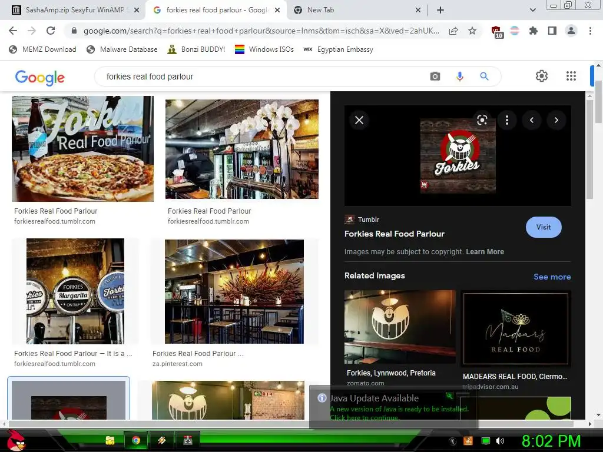This screenshot has width=603, height=452.
Task: Open Angry Birds start button
Action: [x=15, y=440]
